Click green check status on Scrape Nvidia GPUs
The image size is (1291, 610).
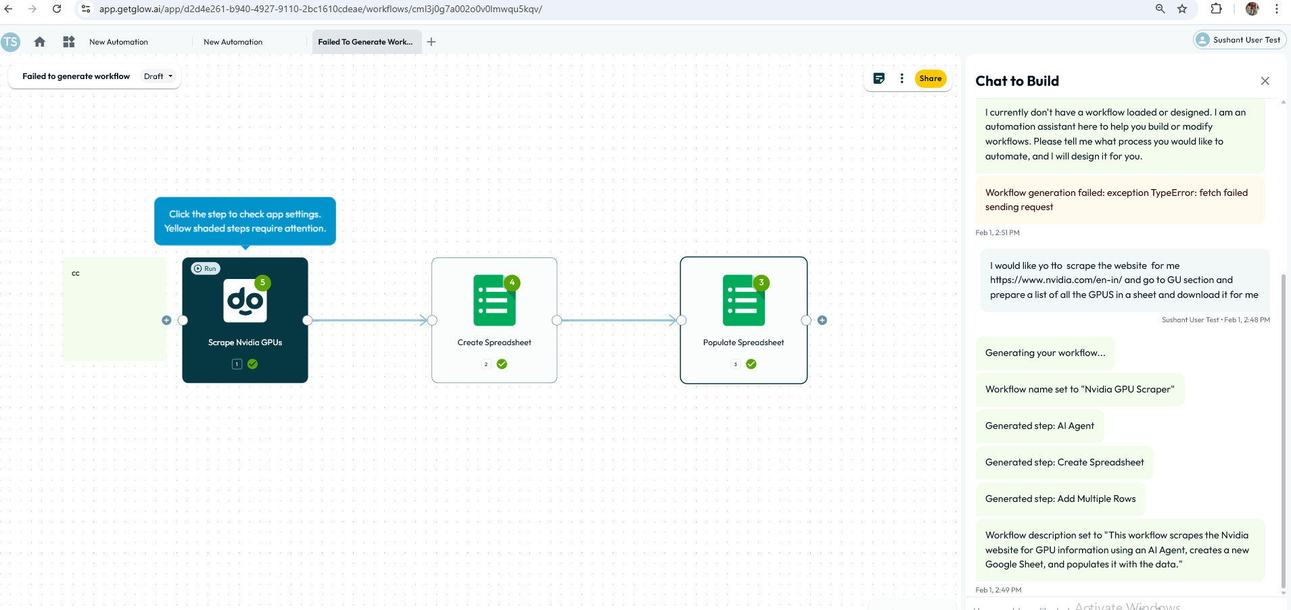click(x=252, y=364)
